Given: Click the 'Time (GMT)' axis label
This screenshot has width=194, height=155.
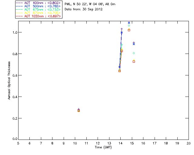Looking at the screenshot, I should tap(103, 147).
